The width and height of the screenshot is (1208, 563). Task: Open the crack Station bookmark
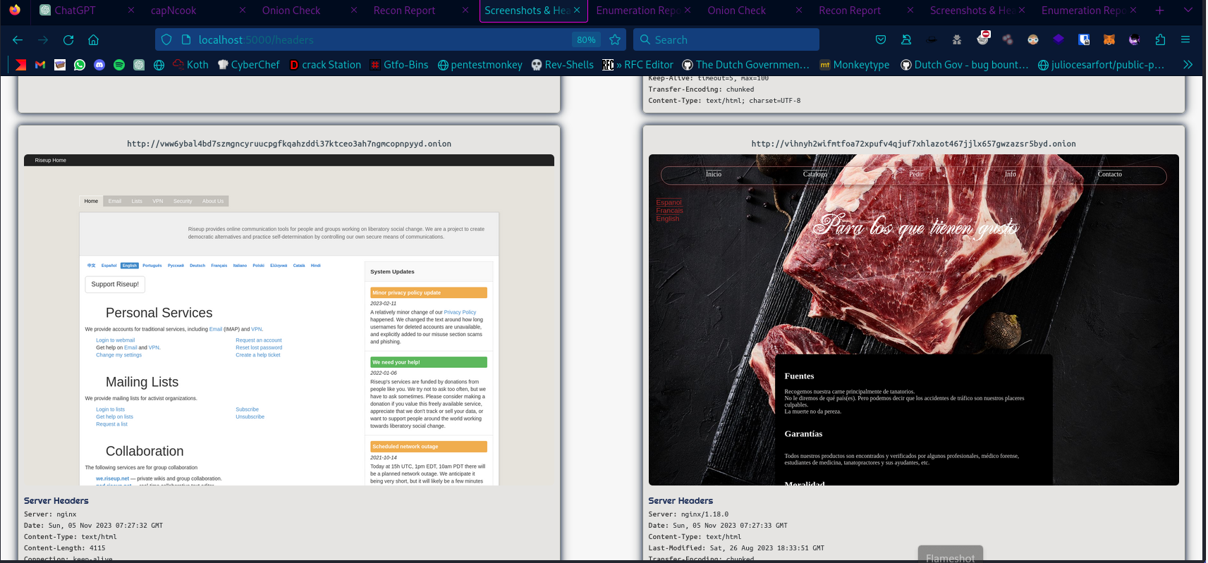pos(324,65)
